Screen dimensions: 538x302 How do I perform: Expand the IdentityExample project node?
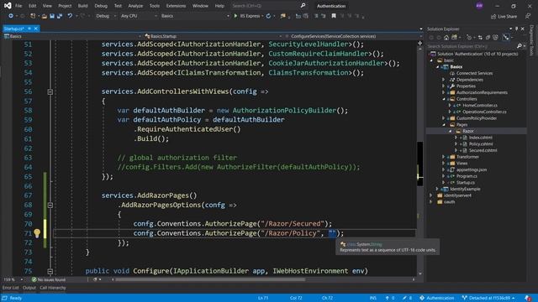pos(437,189)
